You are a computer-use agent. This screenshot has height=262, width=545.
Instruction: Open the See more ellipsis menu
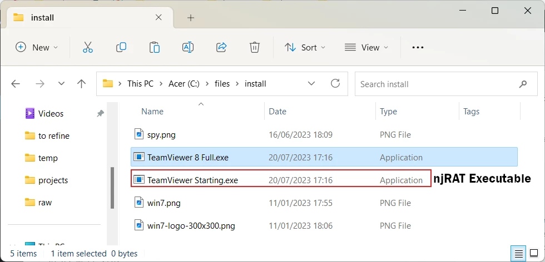tap(418, 48)
